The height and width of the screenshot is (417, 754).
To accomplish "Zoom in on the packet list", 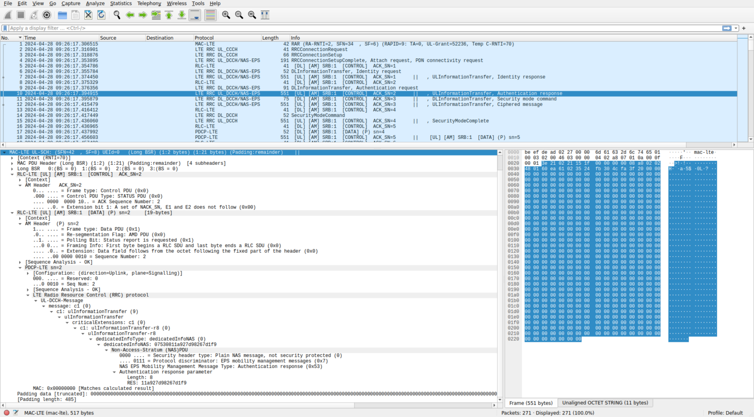I will (x=226, y=15).
